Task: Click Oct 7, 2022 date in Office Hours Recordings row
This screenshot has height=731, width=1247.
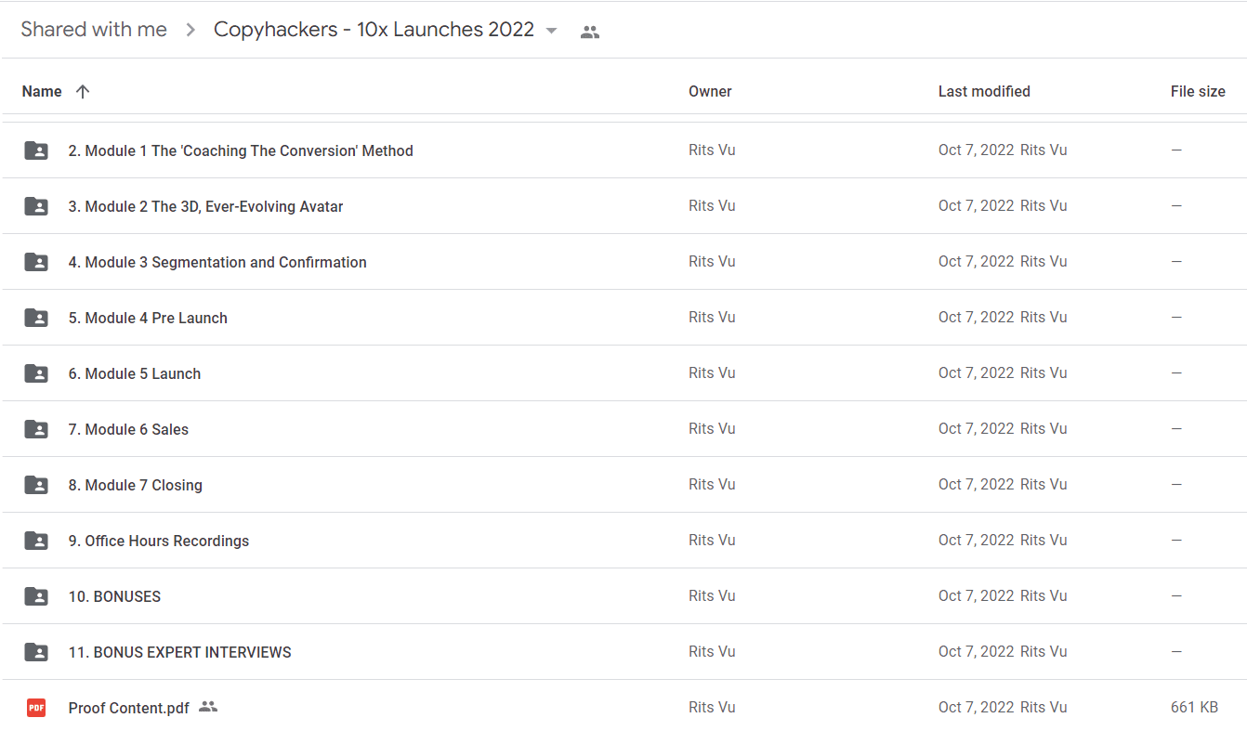Action: (976, 540)
